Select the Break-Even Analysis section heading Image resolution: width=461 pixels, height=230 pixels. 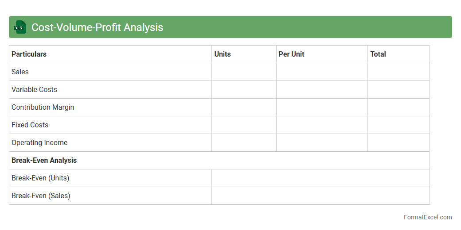click(x=44, y=160)
